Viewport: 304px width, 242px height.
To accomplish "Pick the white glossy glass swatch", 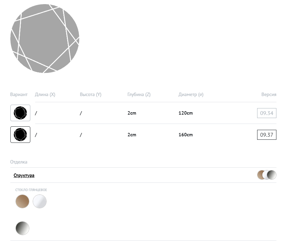I will pos(40,201).
